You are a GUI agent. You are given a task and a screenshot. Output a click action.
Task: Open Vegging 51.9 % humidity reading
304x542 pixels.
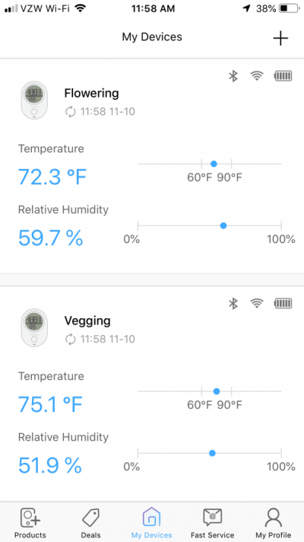point(50,465)
